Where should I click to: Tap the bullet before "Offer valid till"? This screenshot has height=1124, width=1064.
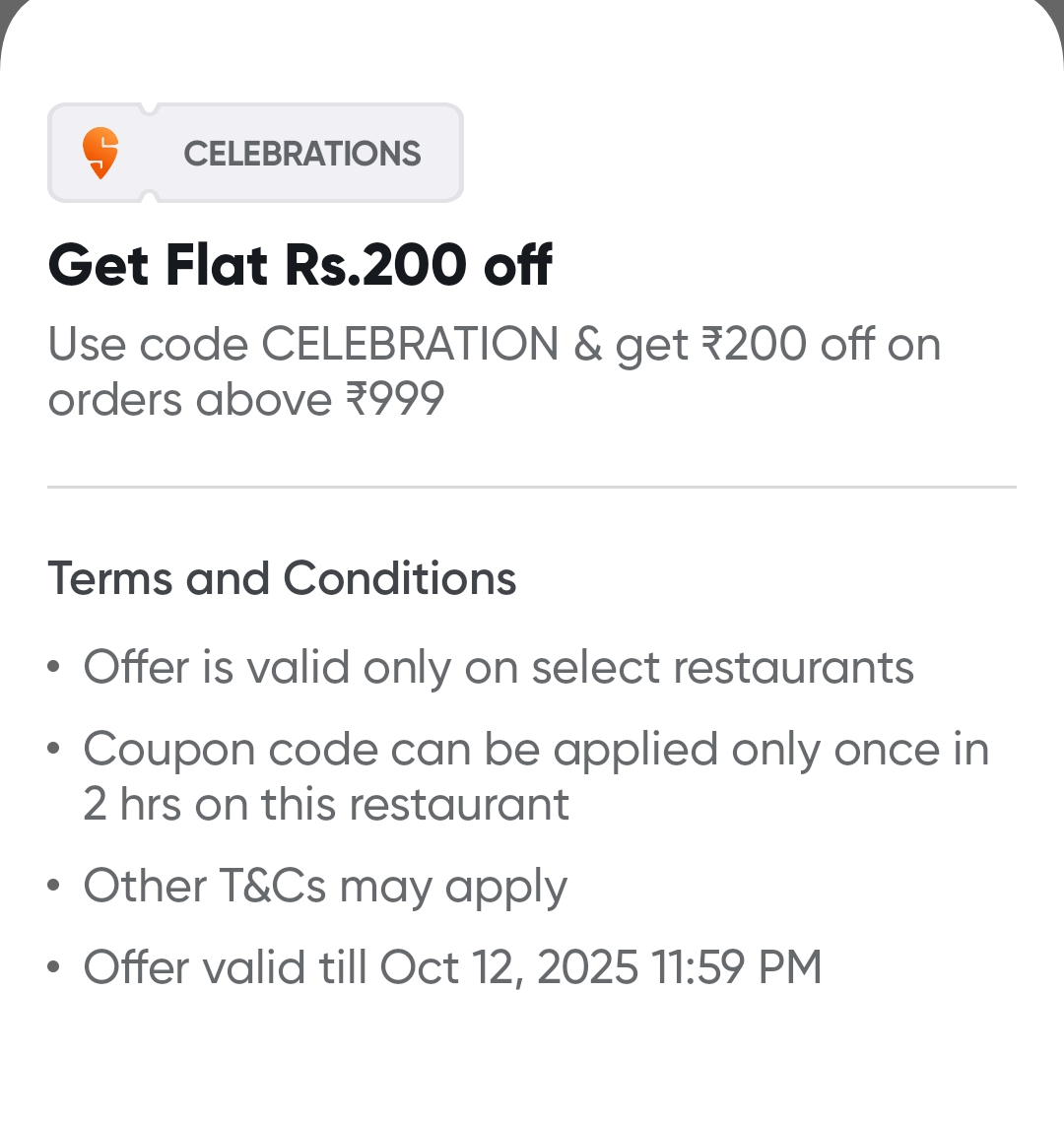[x=54, y=967]
